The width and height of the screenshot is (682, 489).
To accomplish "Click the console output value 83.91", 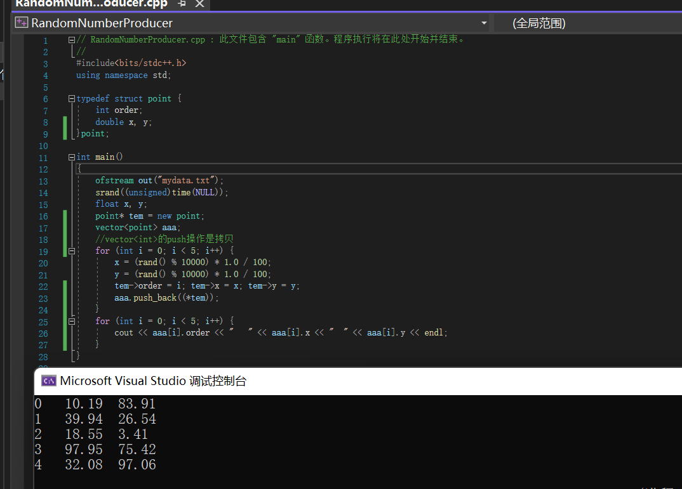I will tap(137, 404).
